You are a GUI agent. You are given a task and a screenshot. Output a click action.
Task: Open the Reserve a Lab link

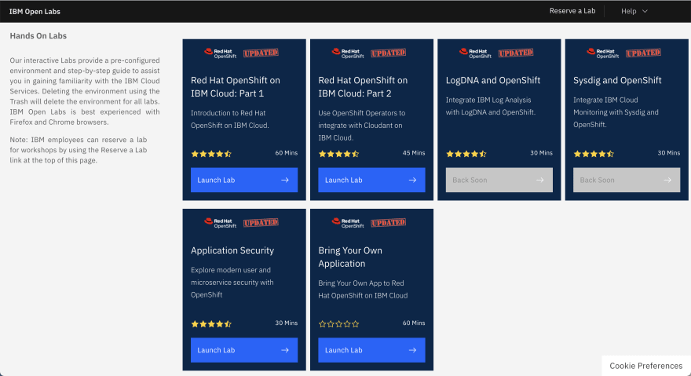coord(572,11)
